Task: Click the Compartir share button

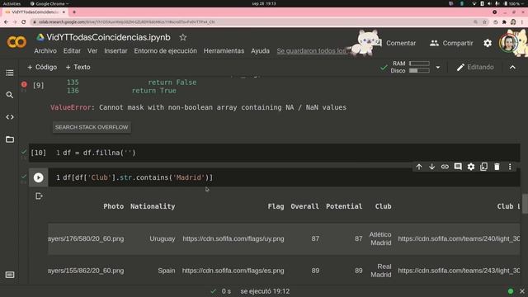Action: click(451, 43)
